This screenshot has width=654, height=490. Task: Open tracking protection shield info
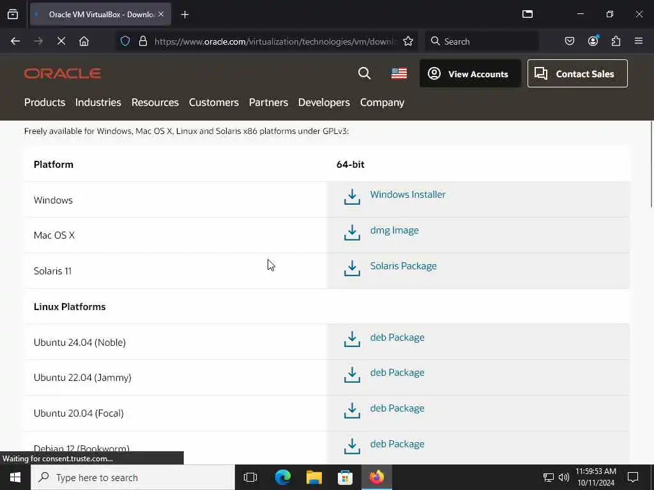coord(125,41)
